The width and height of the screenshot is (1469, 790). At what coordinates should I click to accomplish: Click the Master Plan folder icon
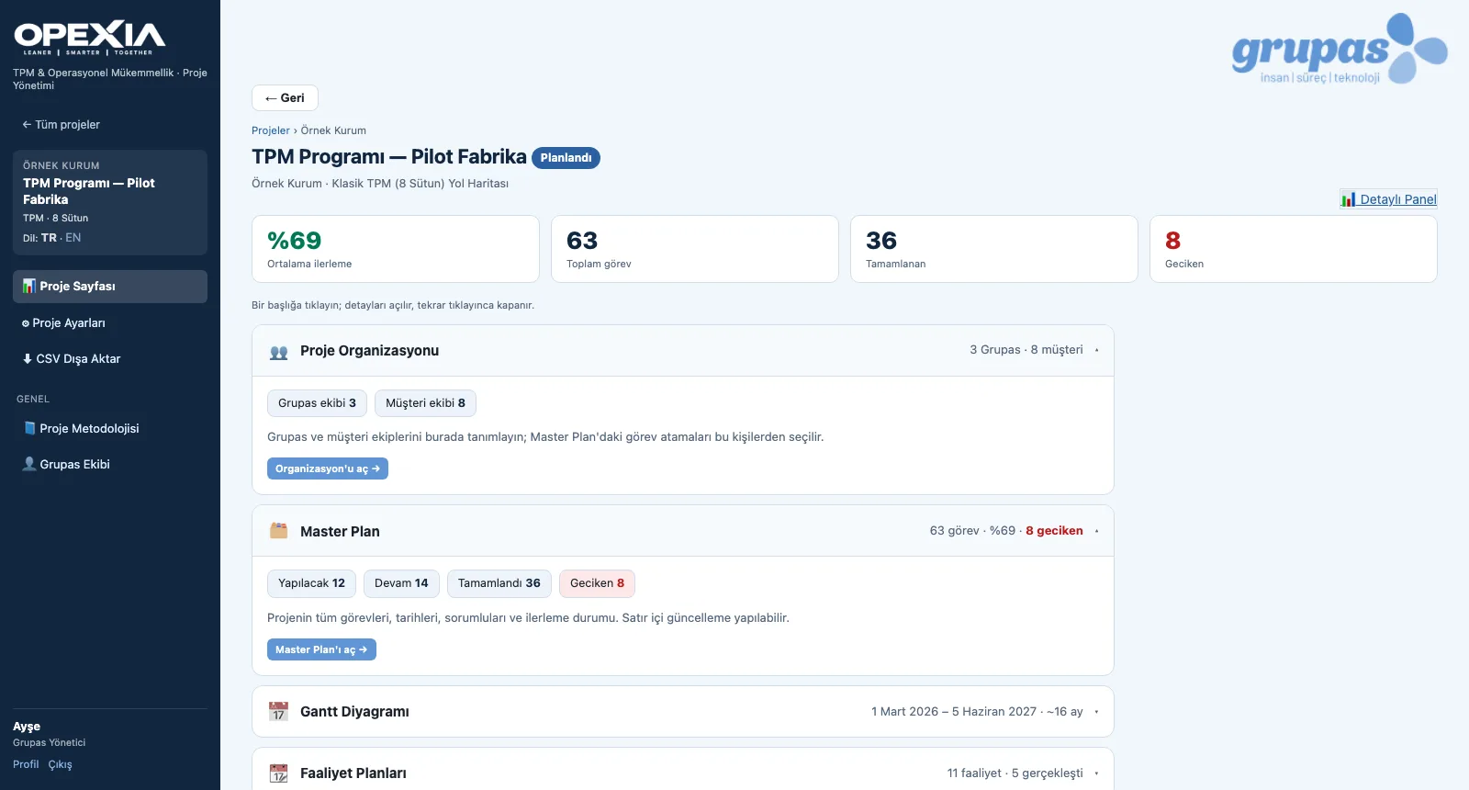point(279,531)
